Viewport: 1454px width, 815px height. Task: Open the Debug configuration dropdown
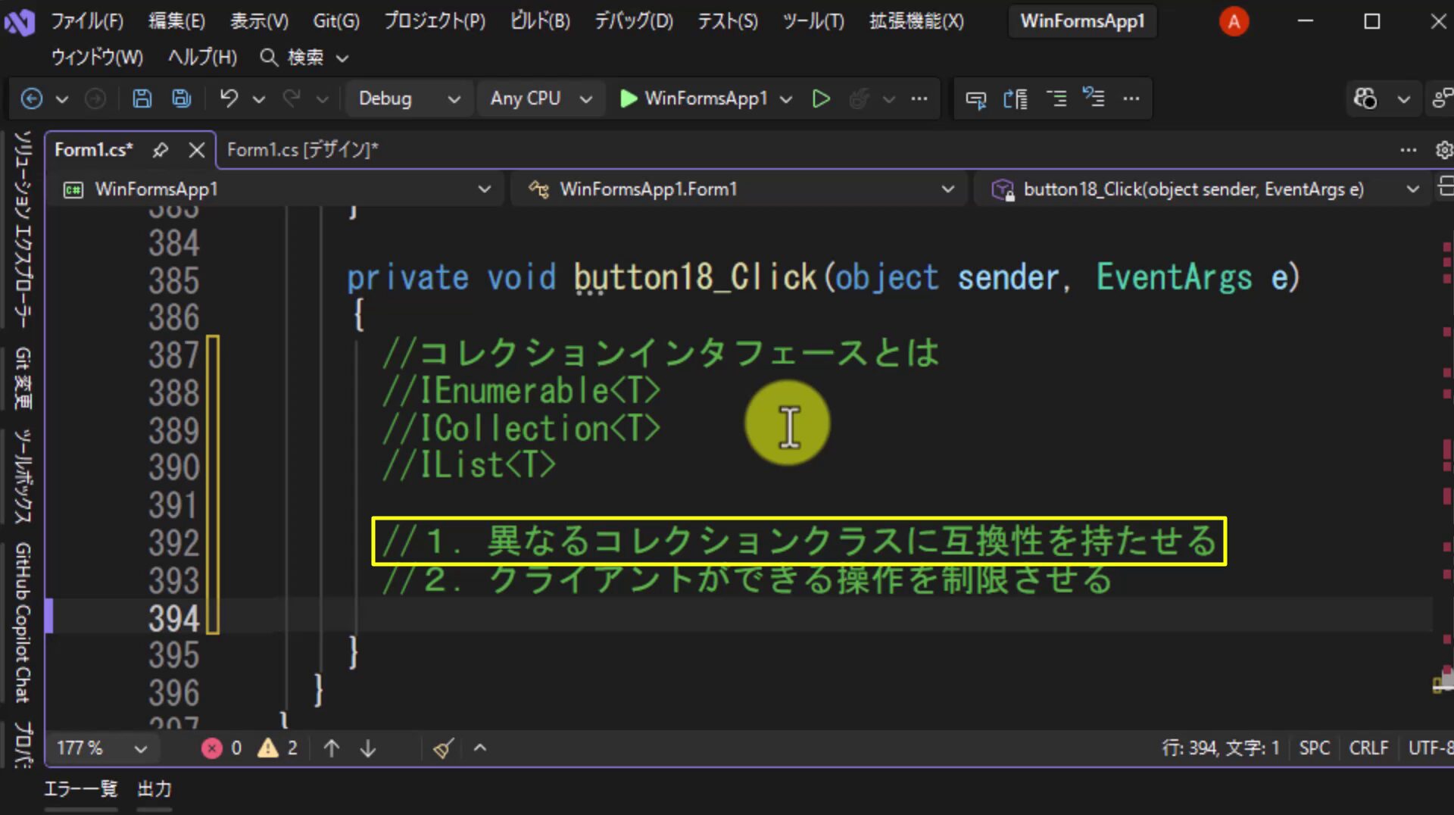tap(410, 98)
